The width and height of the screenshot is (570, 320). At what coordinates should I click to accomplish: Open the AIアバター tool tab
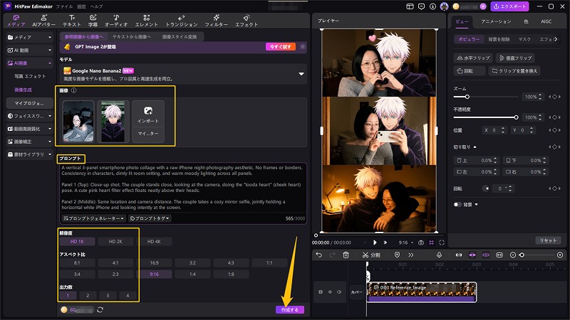pos(43,21)
